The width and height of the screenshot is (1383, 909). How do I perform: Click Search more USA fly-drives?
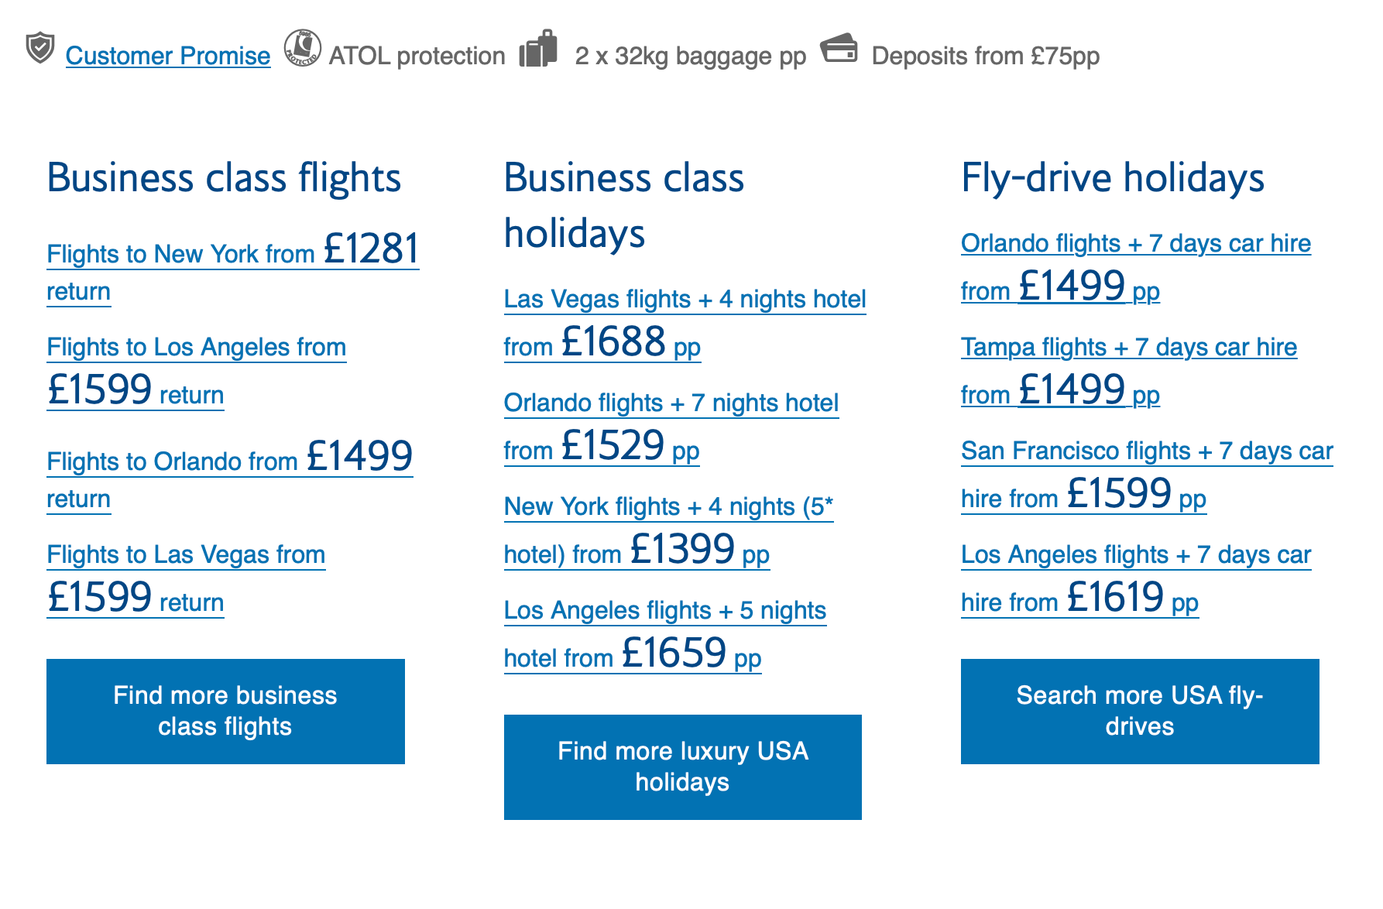point(1139,711)
